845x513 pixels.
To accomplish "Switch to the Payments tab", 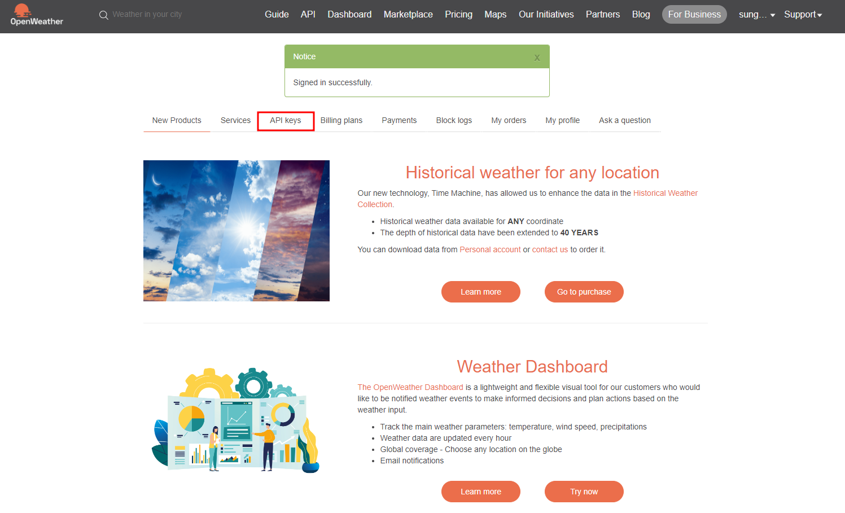I will point(399,120).
